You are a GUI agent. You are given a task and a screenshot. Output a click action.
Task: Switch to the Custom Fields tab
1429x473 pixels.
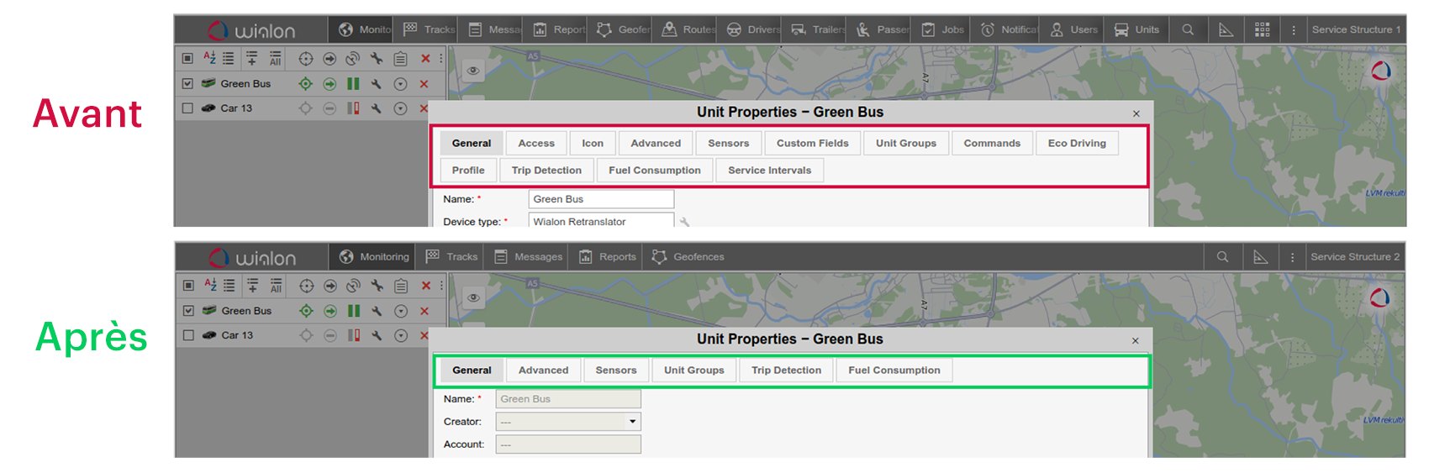[x=812, y=144]
